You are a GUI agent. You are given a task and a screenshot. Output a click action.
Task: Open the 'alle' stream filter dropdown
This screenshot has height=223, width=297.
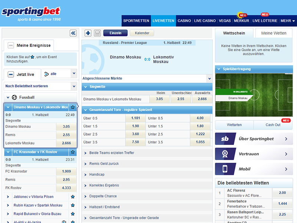click(x=59, y=74)
